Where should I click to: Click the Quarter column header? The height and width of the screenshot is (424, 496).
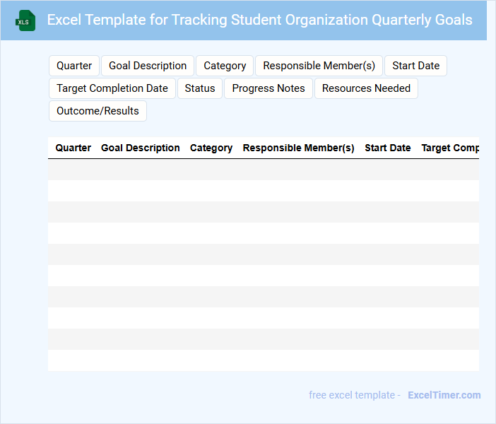pyautogui.click(x=73, y=148)
